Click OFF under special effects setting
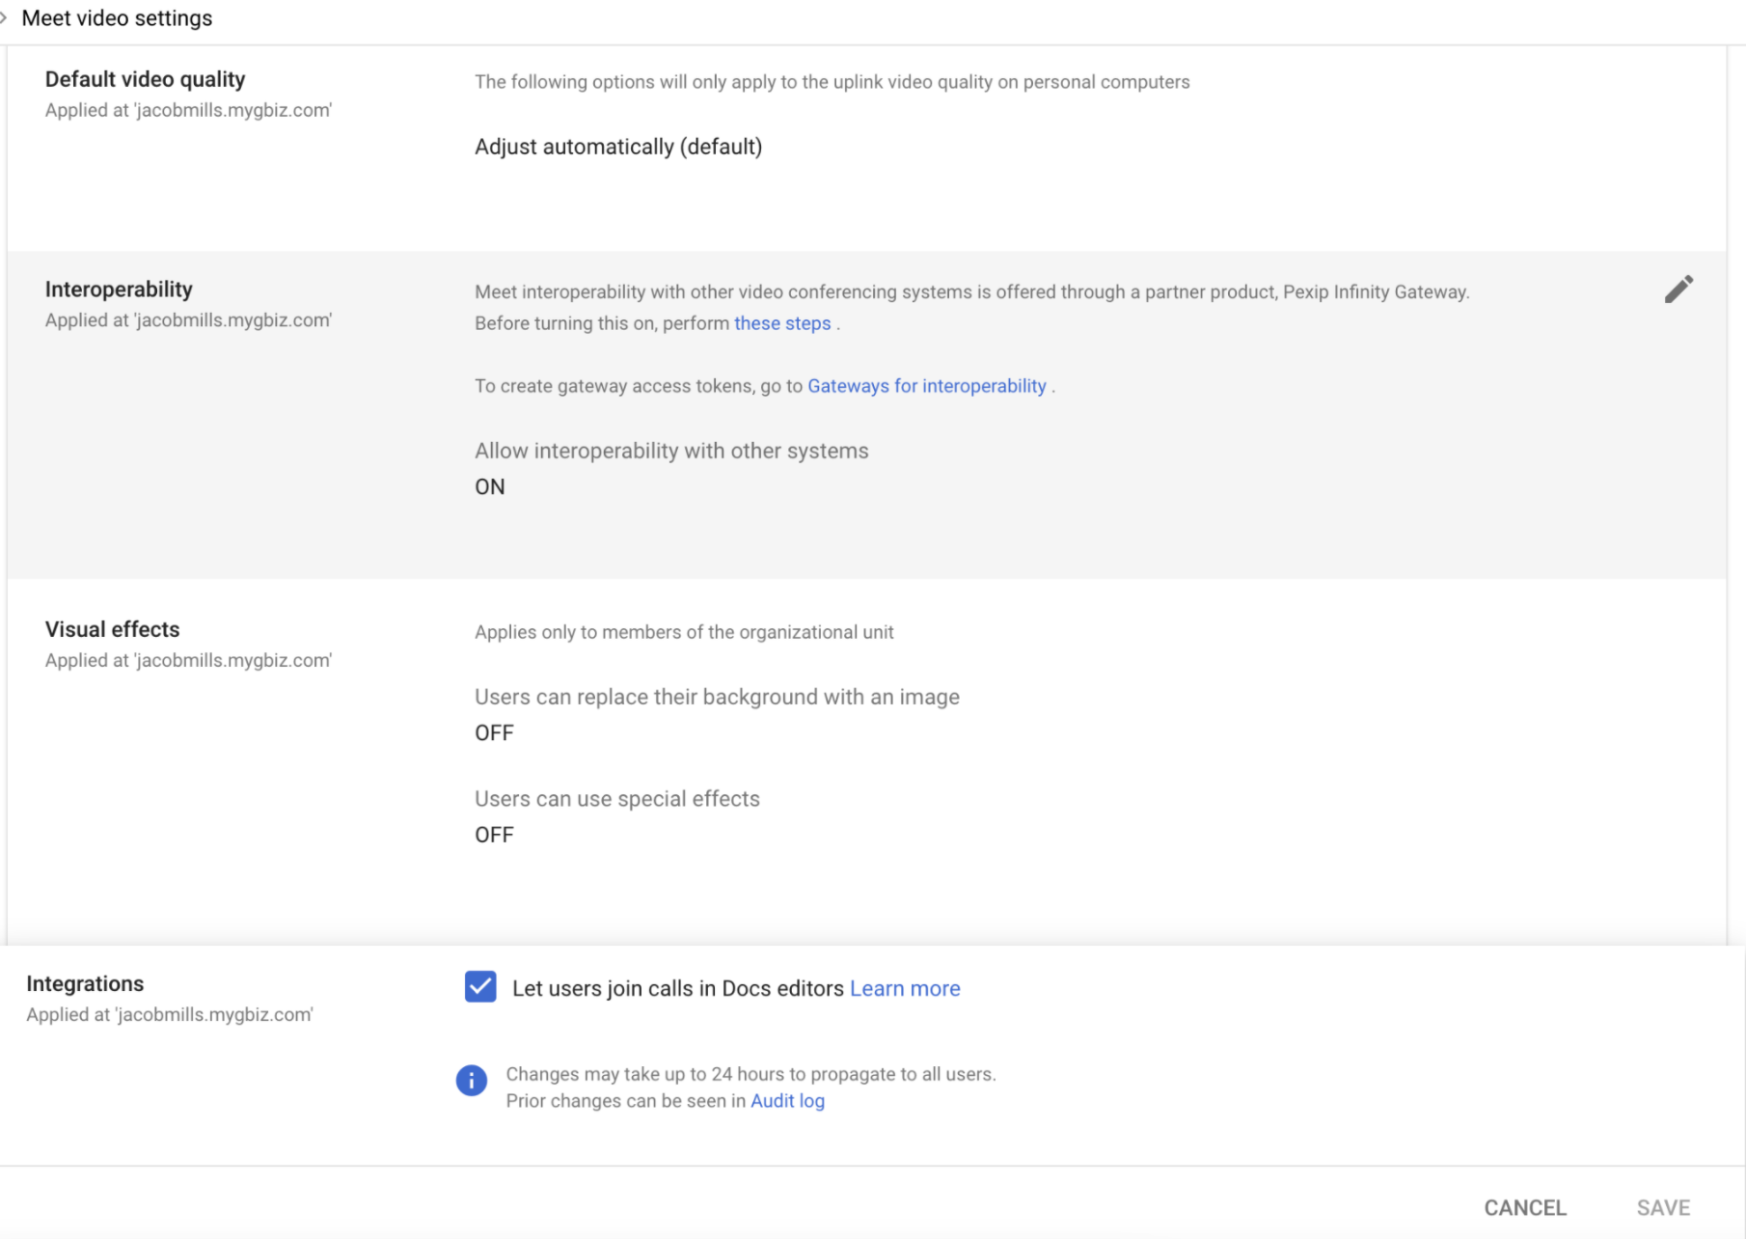1746x1239 pixels. [494, 835]
